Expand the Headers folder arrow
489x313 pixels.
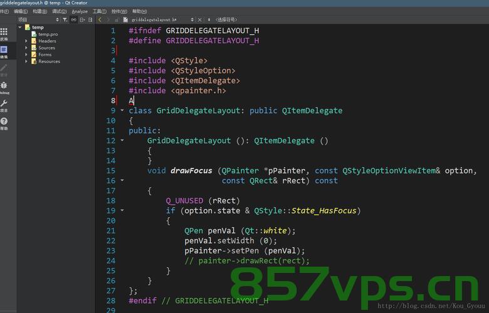pyautogui.click(x=26, y=41)
